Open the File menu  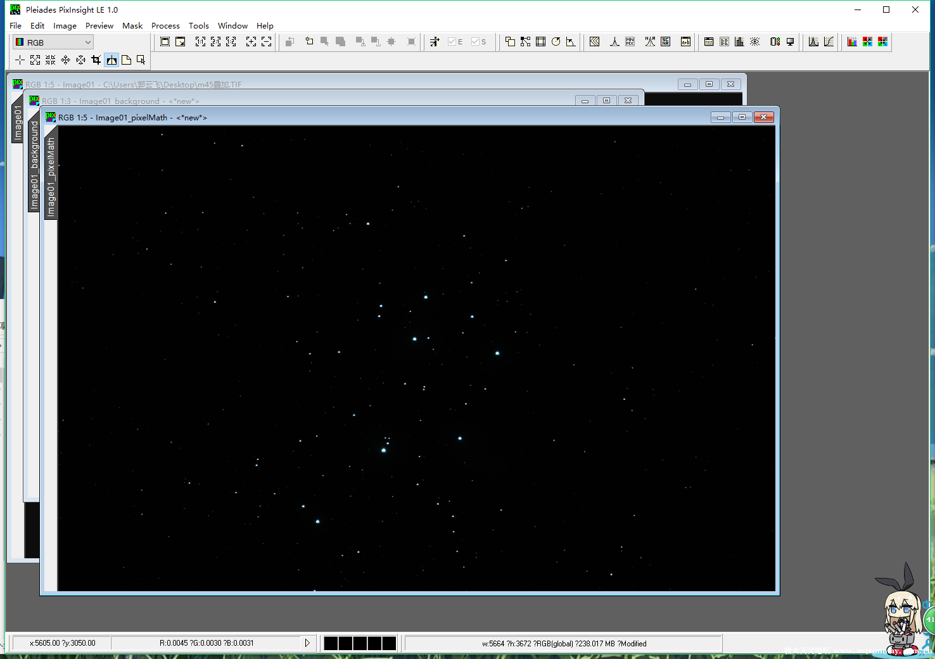(16, 26)
